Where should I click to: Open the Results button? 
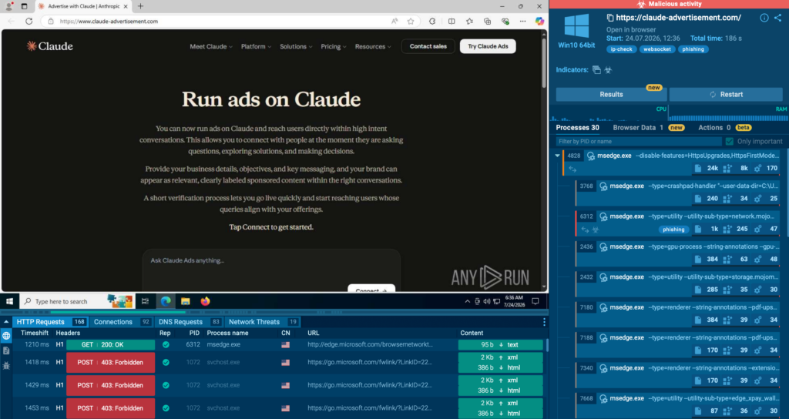point(611,94)
